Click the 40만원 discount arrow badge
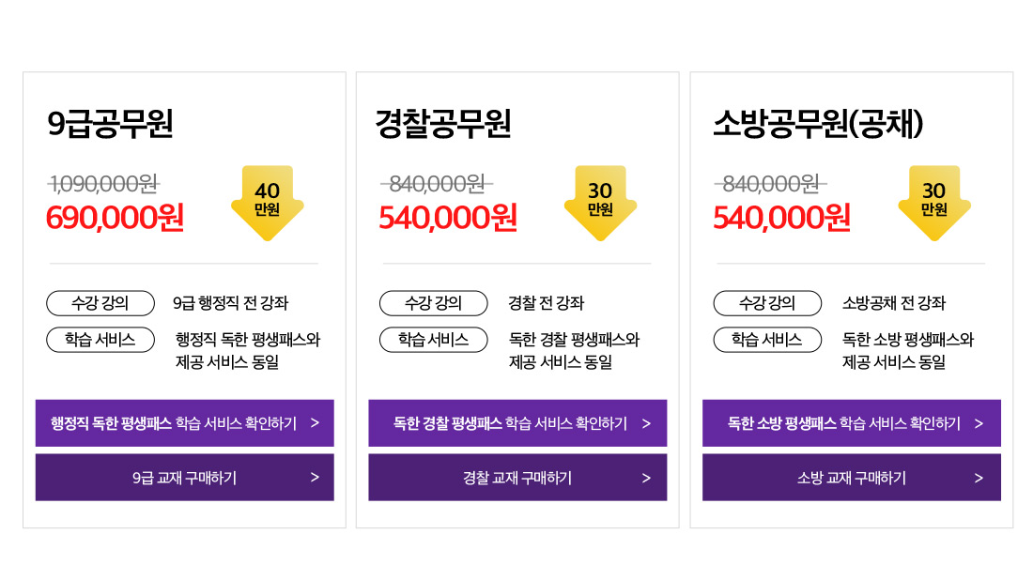The width and height of the screenshot is (1033, 580). point(268,203)
